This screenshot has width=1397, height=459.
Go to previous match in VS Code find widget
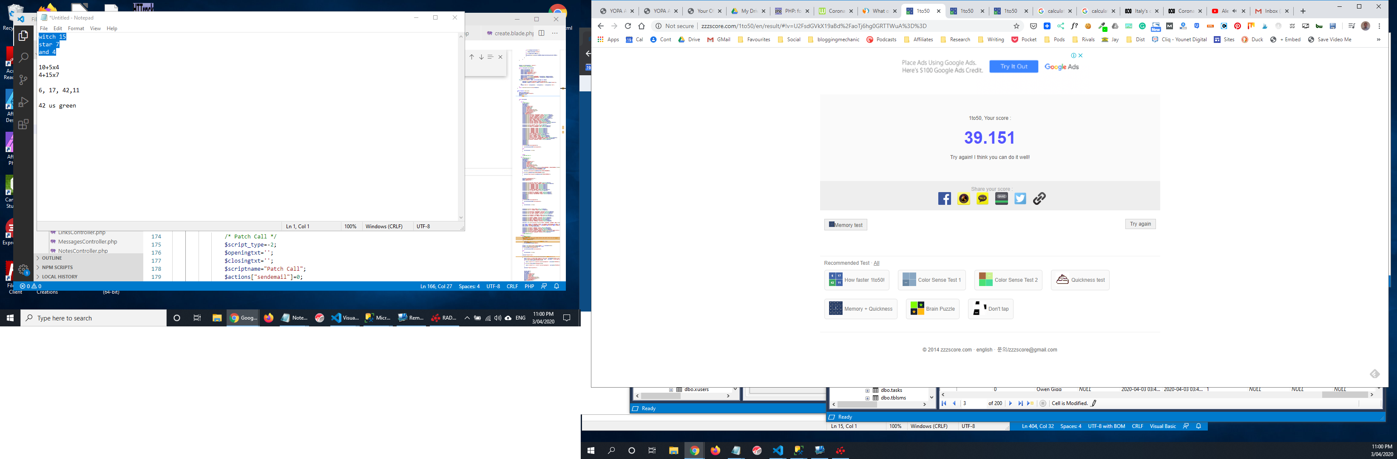pos(471,57)
